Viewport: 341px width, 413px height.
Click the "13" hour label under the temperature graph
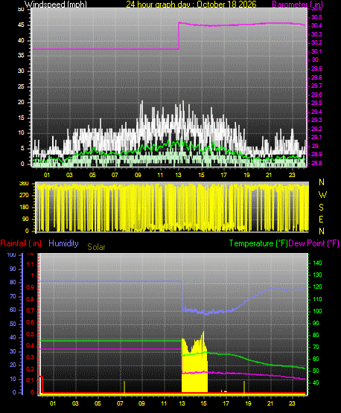click(182, 403)
